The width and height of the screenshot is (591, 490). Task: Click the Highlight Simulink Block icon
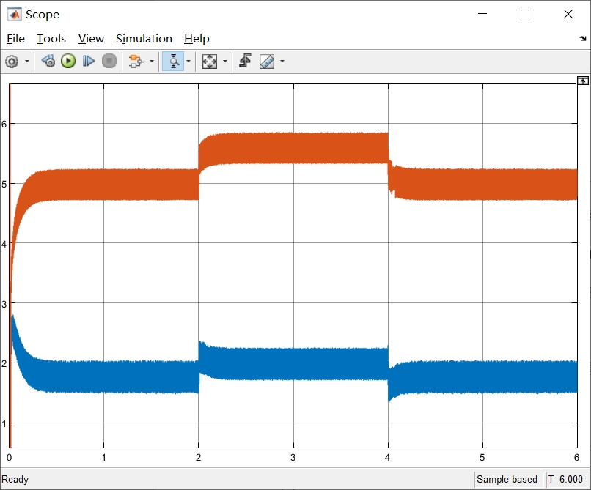(136, 61)
